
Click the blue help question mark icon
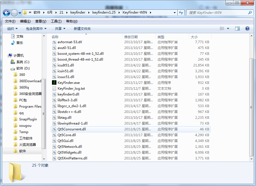coord(247,29)
